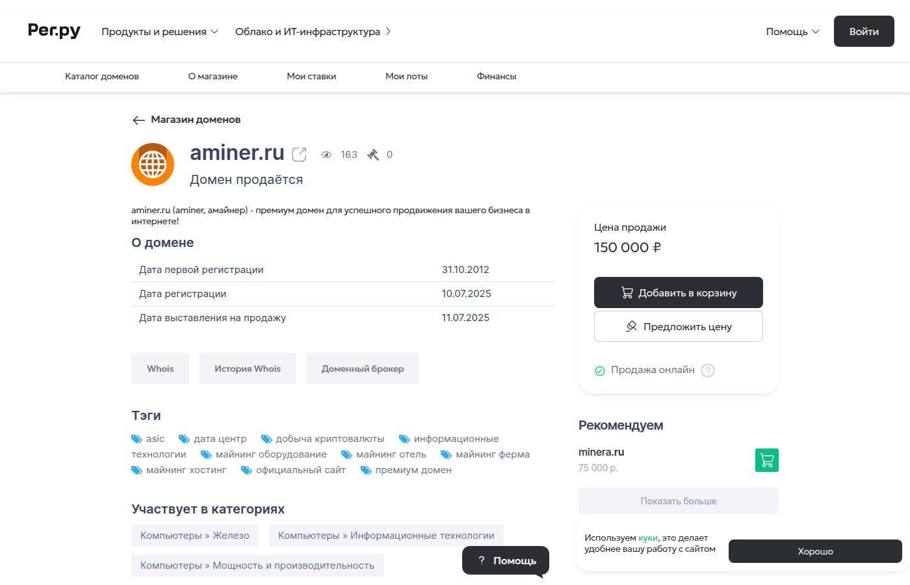Viewport: 910px width, 585px height.
Task: Open О магазине tab
Action: point(213,76)
